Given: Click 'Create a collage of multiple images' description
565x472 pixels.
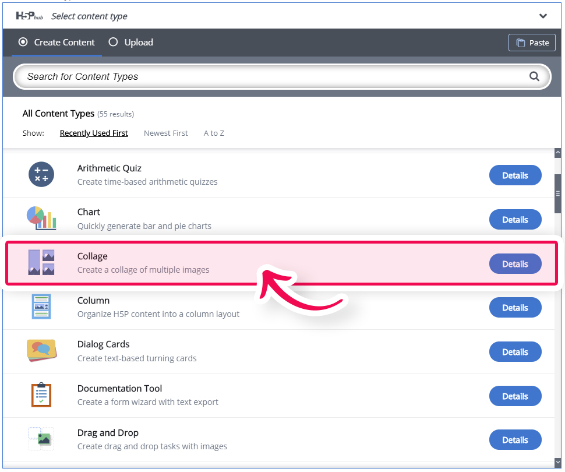Looking at the screenshot, I should click(x=143, y=270).
